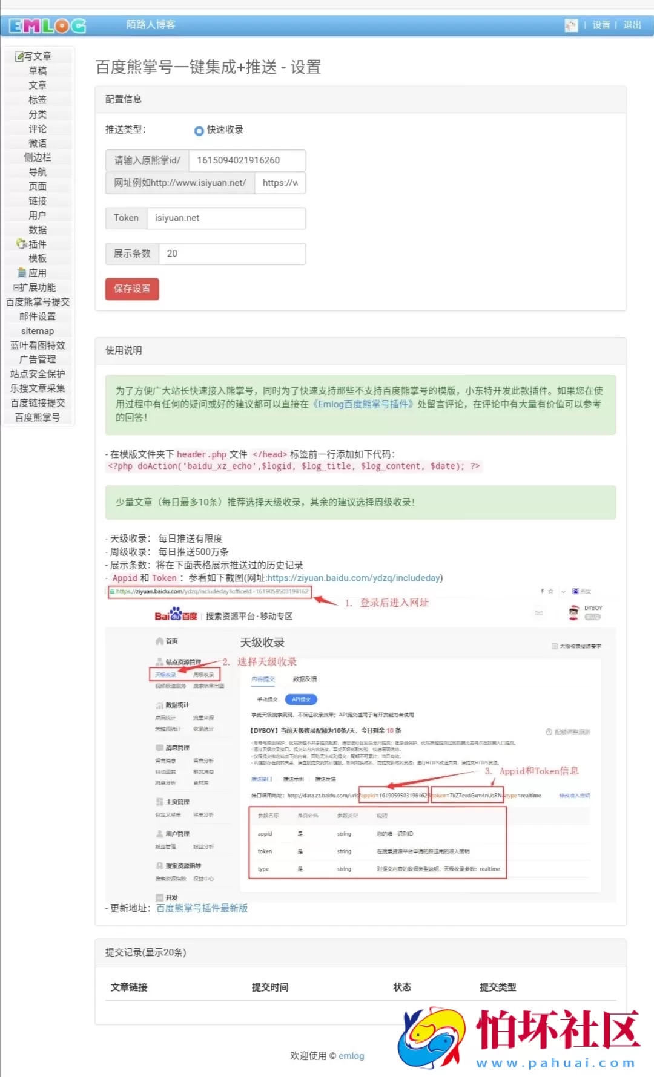Viewport: 654px width, 1077px height.
Task: Open 标签 in the sidebar
Action: [x=38, y=100]
